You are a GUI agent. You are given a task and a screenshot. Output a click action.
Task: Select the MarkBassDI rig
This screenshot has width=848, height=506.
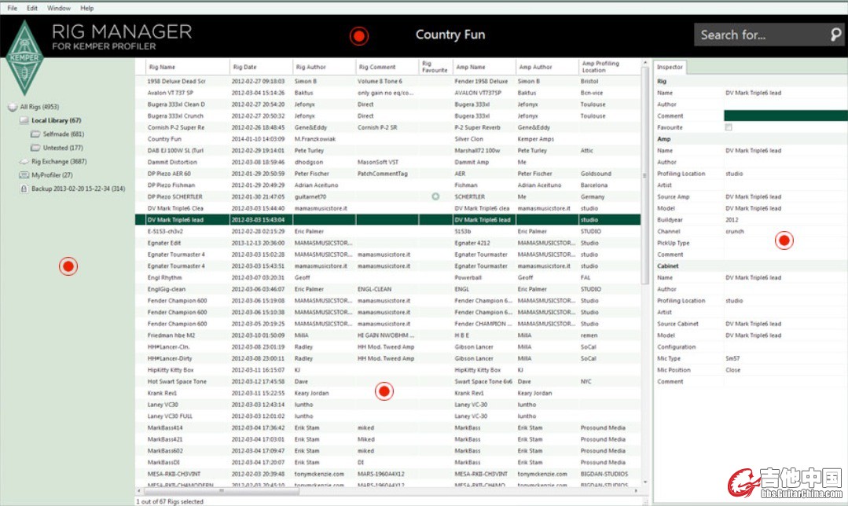click(387, 462)
